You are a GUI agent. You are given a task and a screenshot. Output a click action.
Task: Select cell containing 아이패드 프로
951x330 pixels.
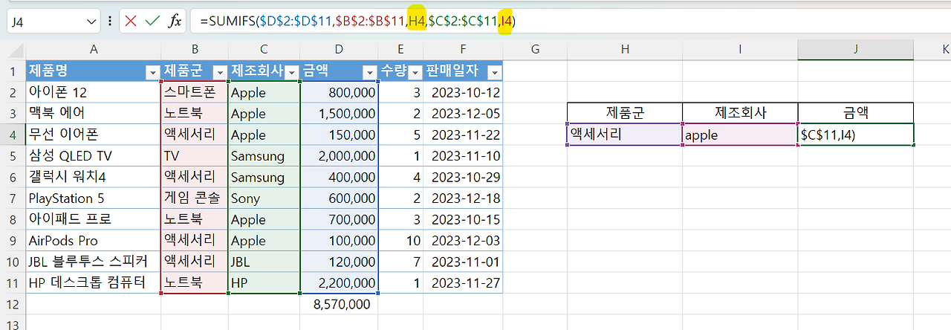click(94, 219)
